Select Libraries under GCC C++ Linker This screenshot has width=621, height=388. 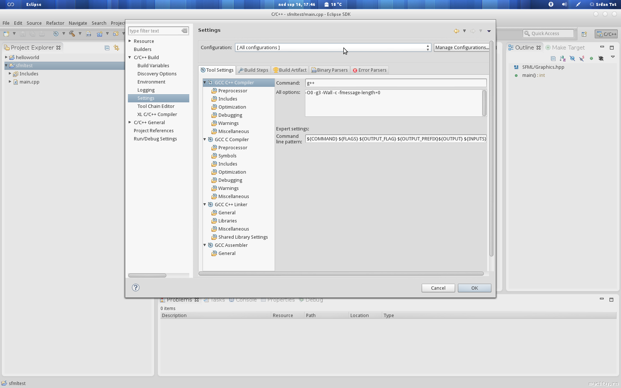(x=227, y=221)
